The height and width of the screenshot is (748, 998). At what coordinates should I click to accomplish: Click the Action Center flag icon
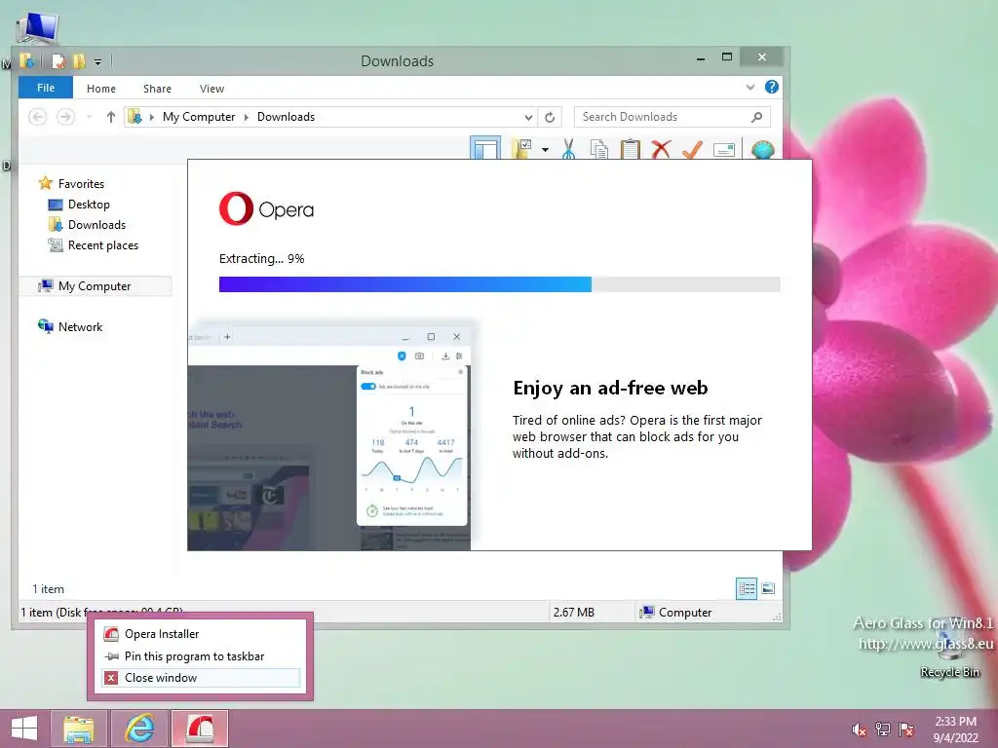coord(906,729)
